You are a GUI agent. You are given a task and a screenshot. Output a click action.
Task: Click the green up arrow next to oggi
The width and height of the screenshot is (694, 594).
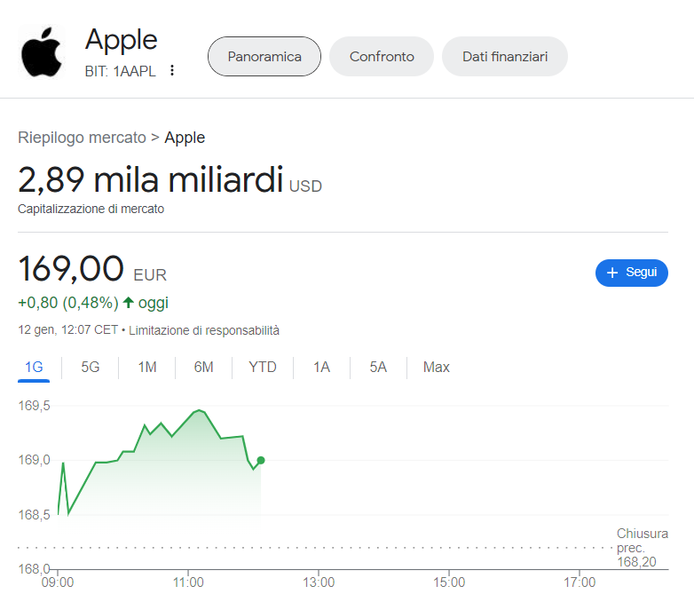(129, 303)
